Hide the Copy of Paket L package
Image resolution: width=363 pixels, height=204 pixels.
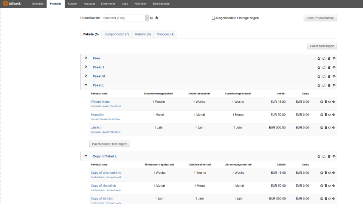[x=334, y=156]
